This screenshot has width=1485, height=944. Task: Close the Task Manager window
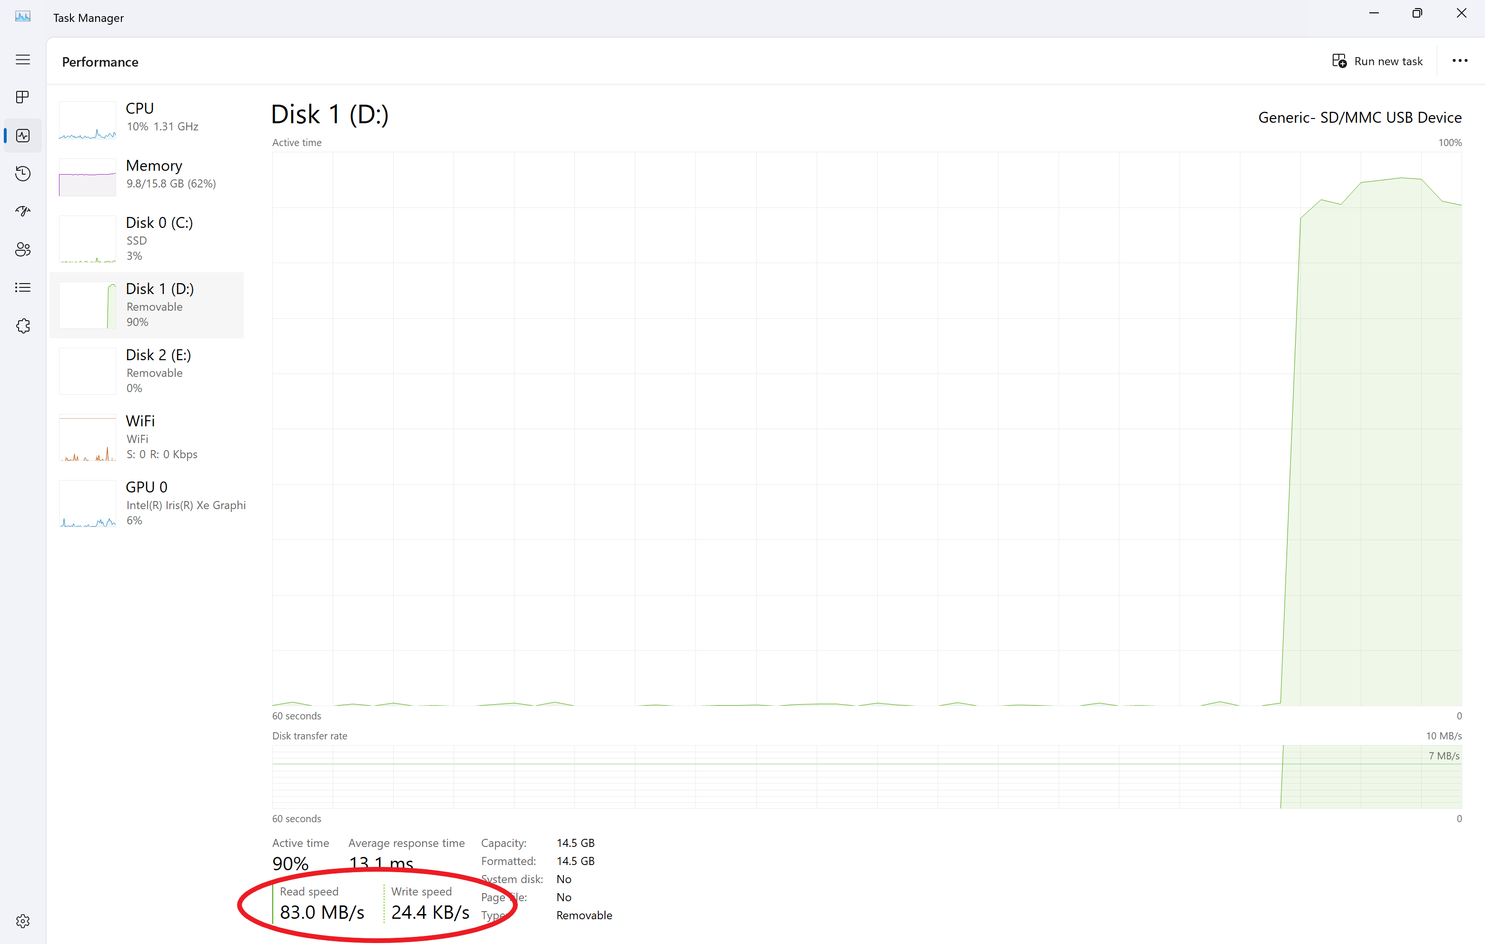[1461, 14]
